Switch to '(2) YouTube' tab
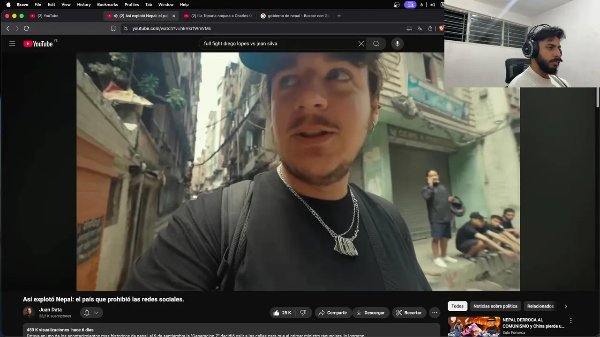600x337 pixels. [48, 16]
